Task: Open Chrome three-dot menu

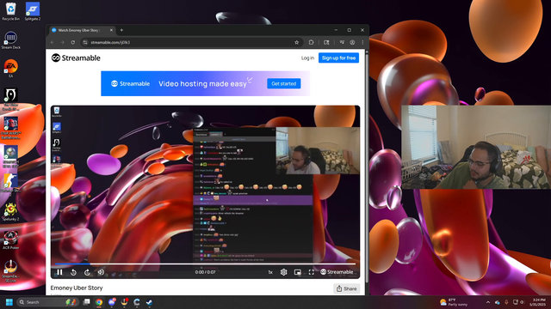Action: [362, 42]
